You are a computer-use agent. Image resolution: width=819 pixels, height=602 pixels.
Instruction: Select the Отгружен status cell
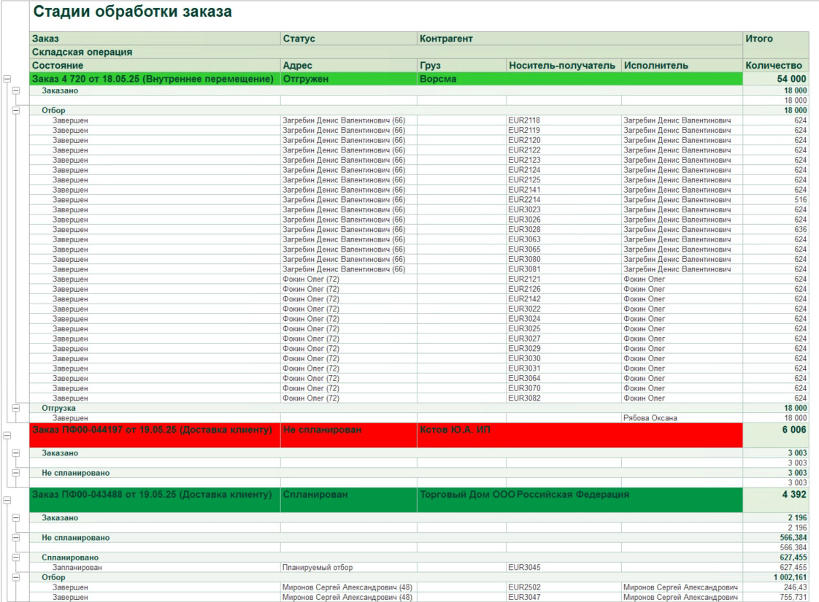coord(349,79)
